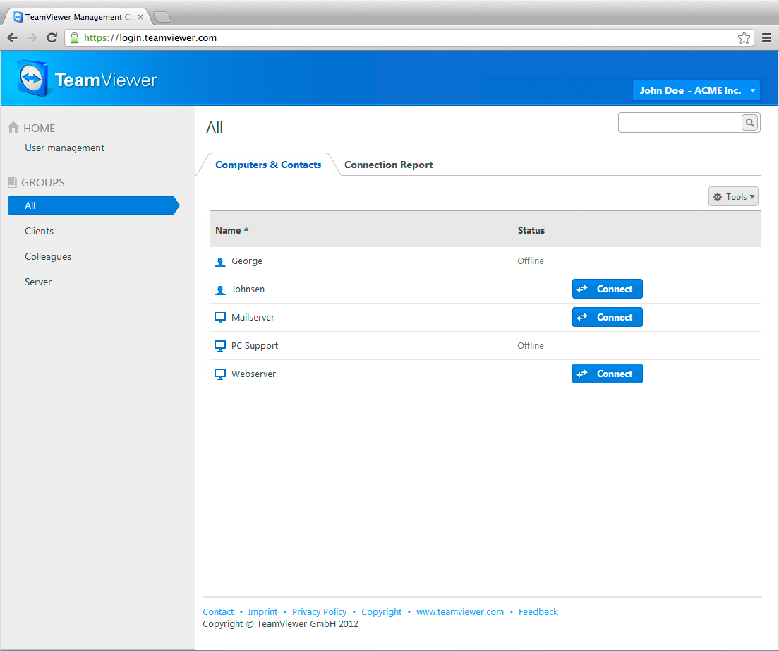Click Mailserver's computer monitor icon
Viewport: 779px width, 651px height.
point(220,318)
